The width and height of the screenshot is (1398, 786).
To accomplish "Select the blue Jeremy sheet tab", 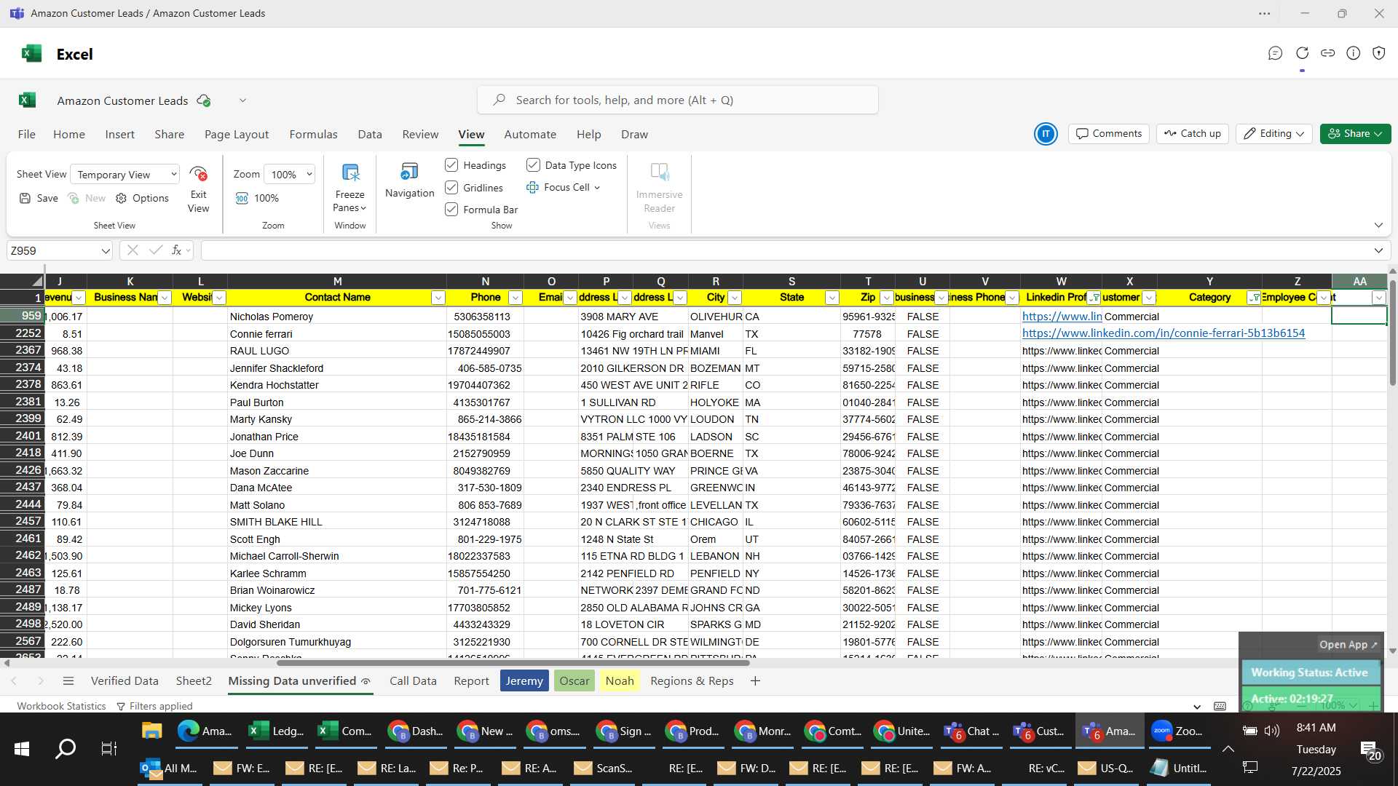I will pos(524,681).
